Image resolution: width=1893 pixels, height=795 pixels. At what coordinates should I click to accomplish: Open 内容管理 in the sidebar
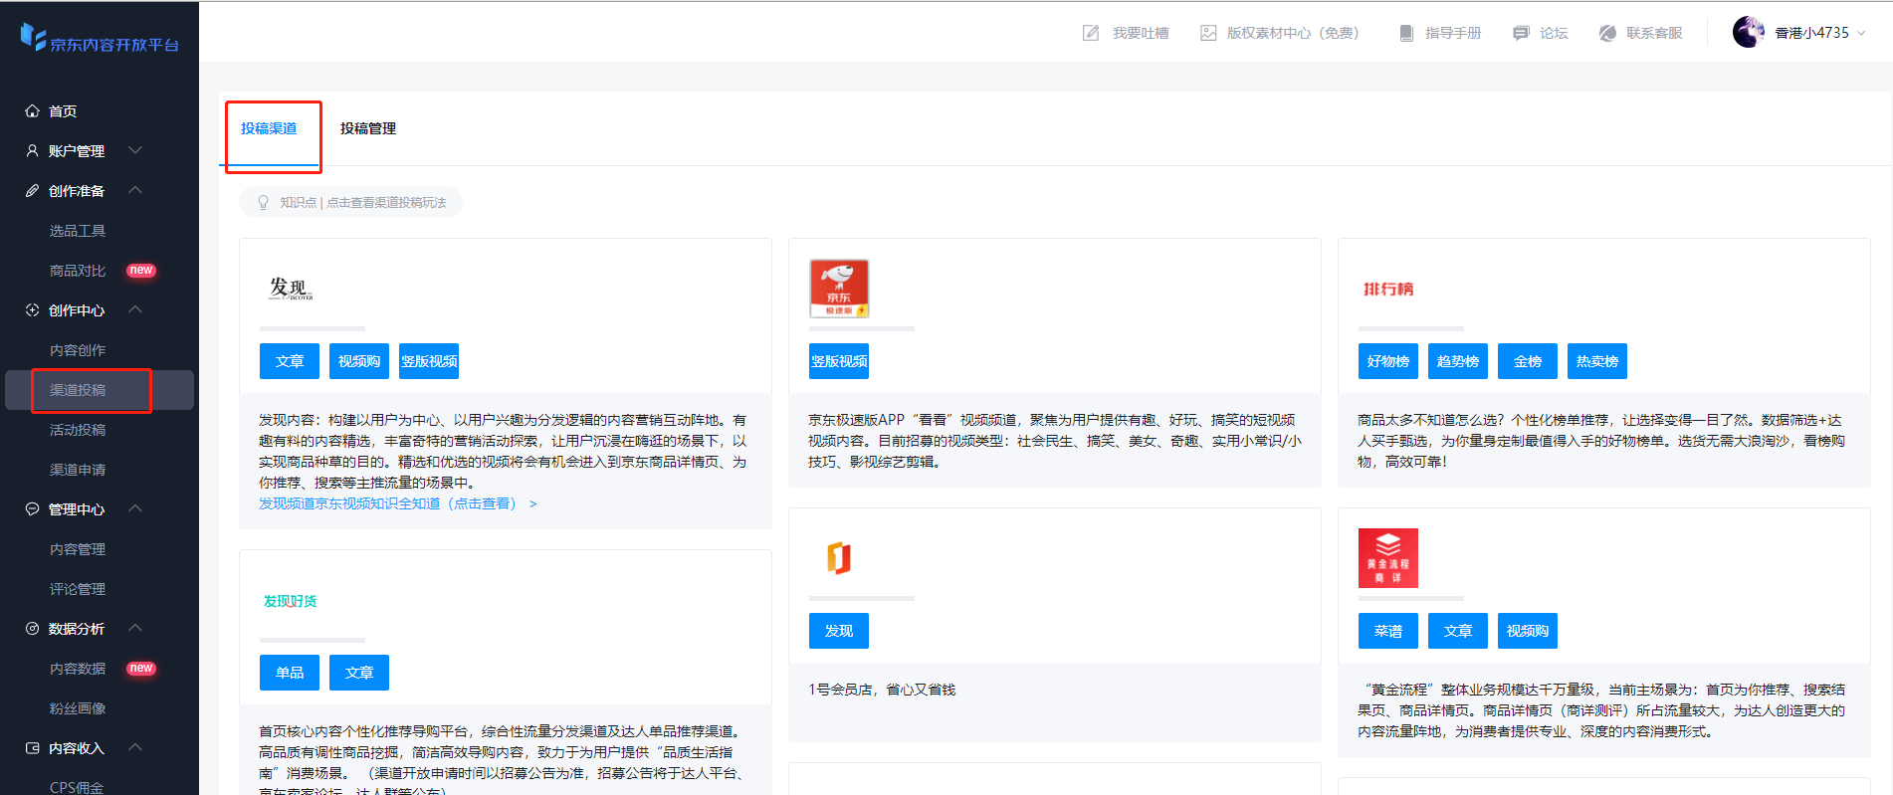78,549
